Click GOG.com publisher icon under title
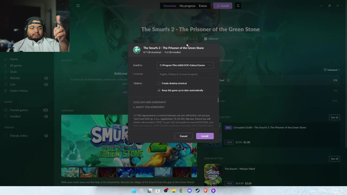 205,39
